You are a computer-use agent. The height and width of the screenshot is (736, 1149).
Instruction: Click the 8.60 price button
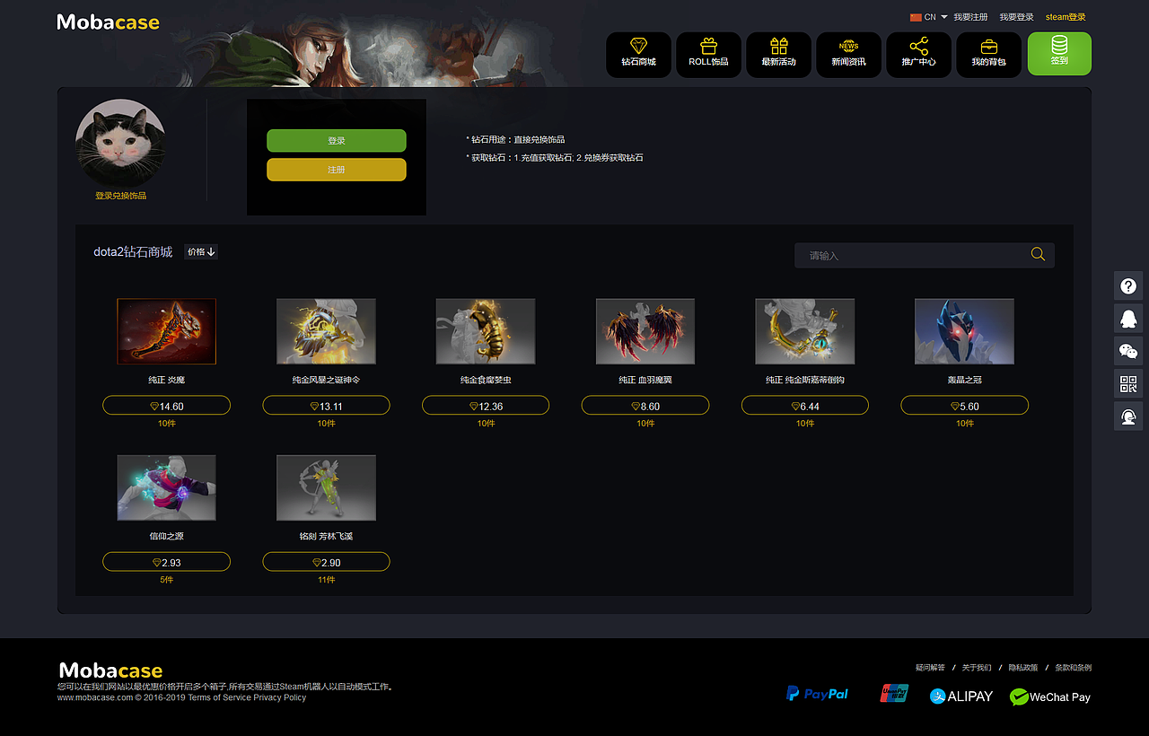click(x=645, y=406)
